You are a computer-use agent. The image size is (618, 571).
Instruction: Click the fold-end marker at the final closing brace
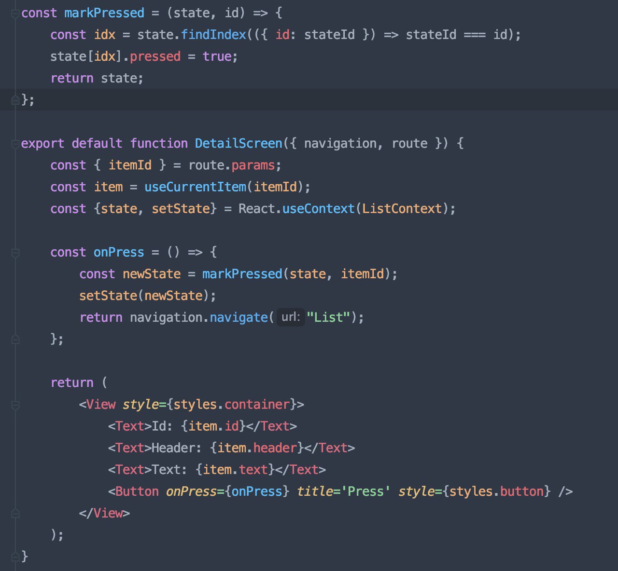[15, 557]
